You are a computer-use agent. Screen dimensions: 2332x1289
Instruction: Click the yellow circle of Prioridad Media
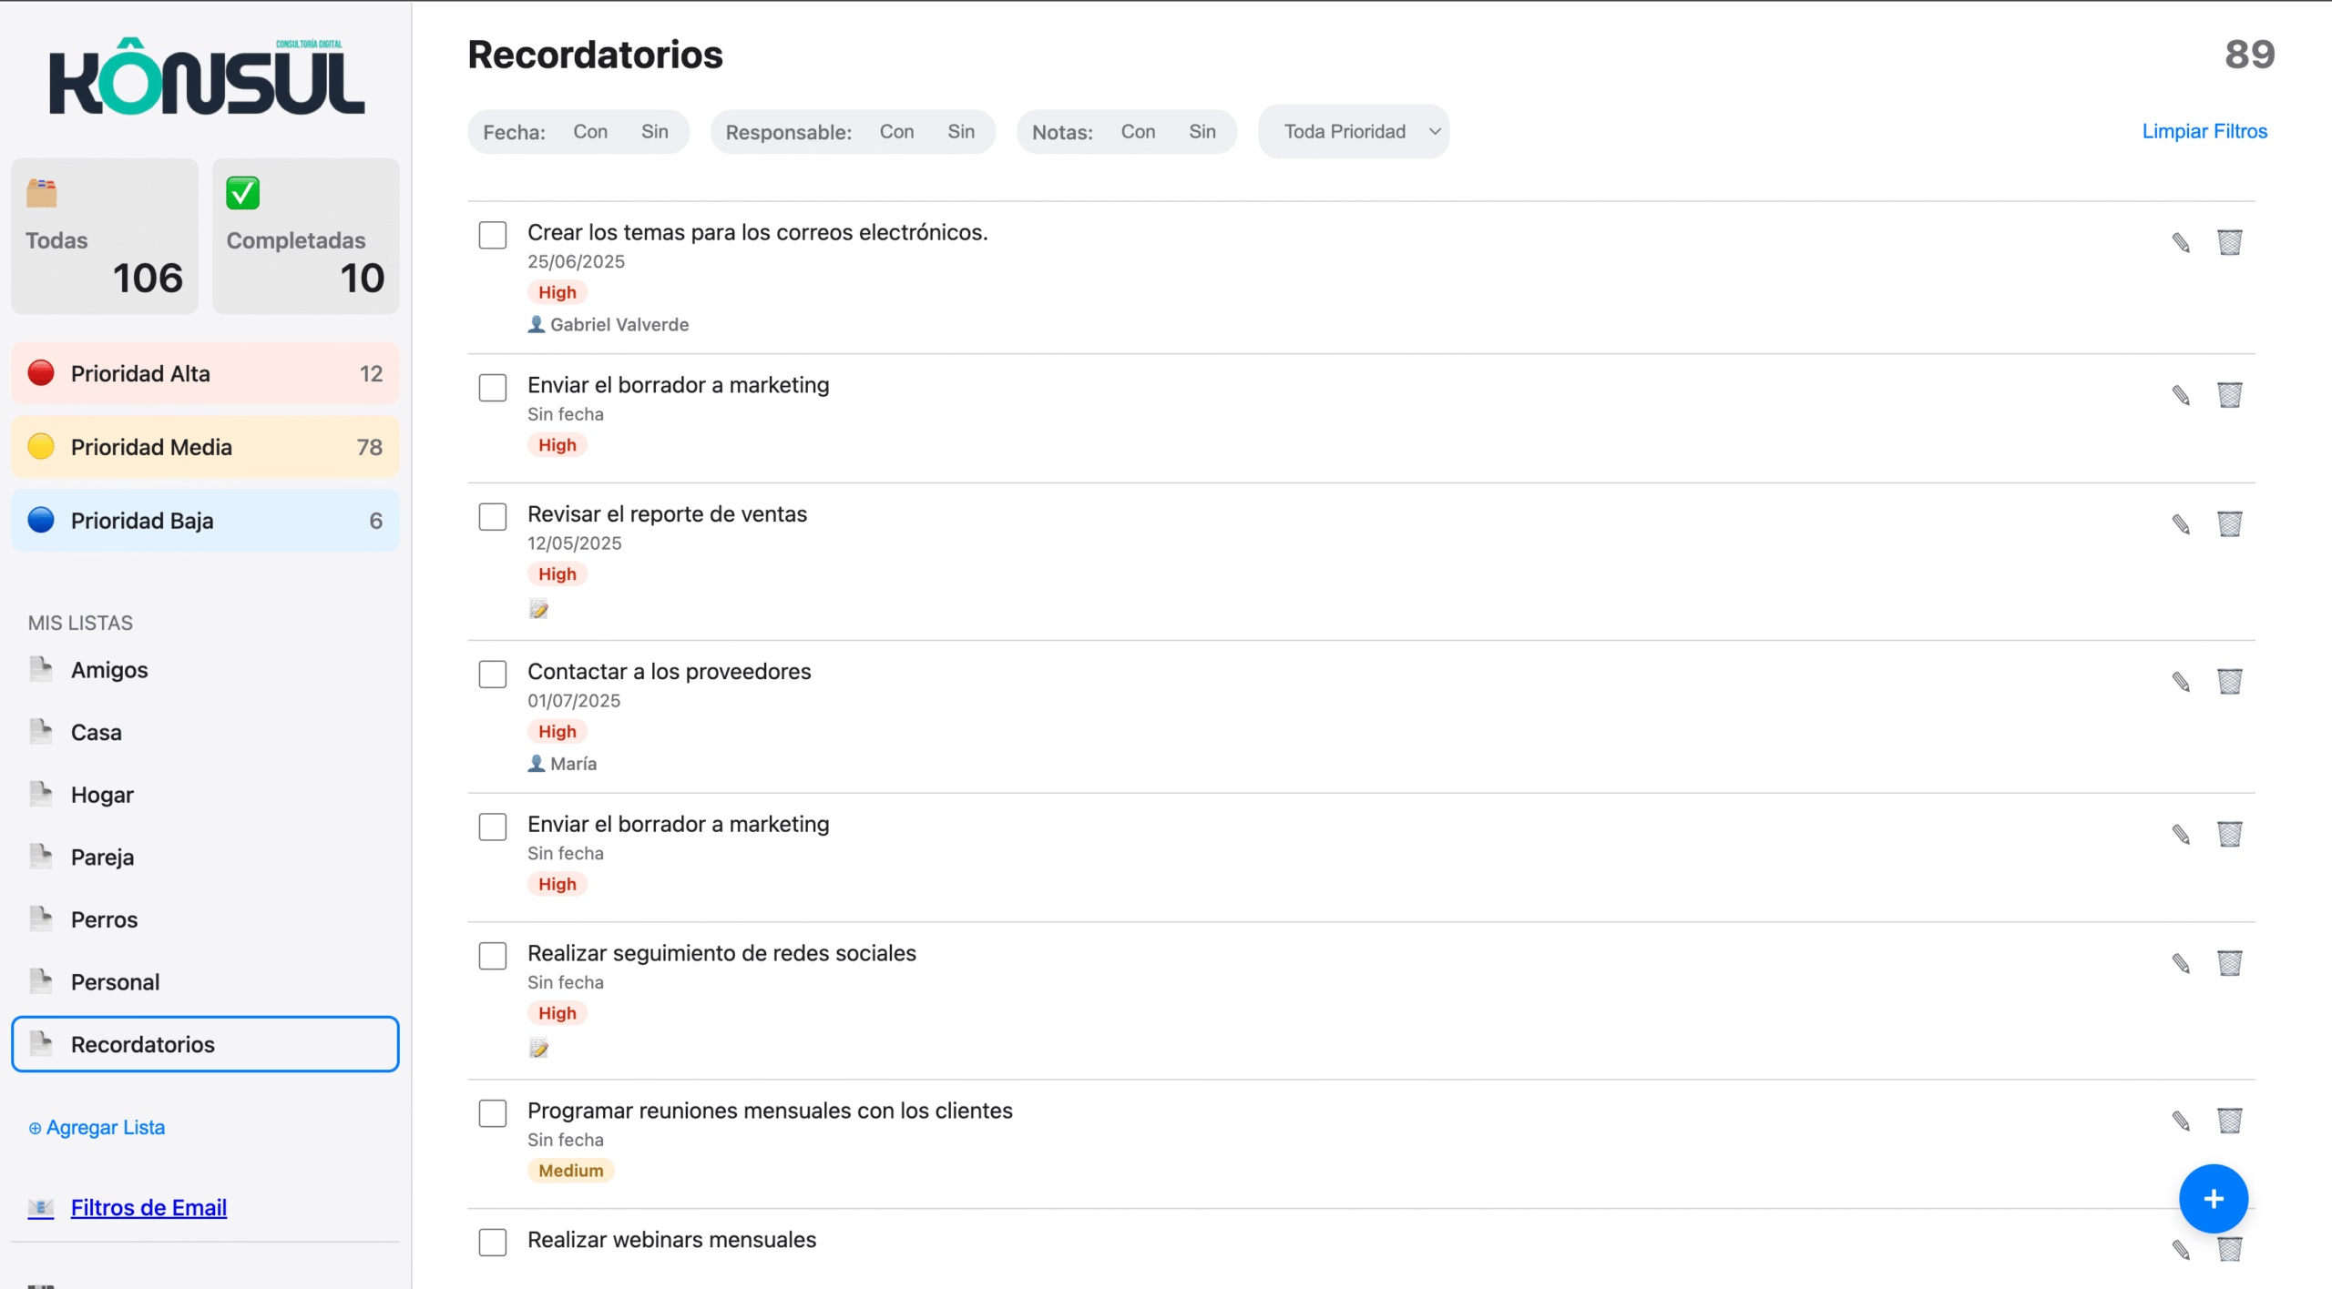point(41,447)
